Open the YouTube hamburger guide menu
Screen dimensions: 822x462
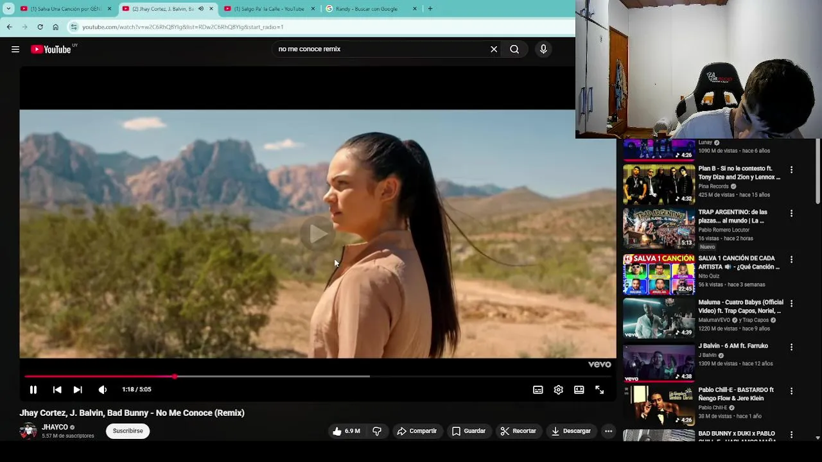point(15,49)
